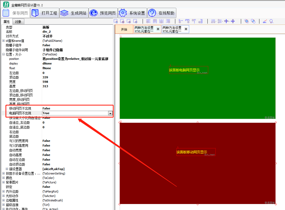The height and width of the screenshot is (210, 285).
Task: Click the equal-width vertical bars icon
Action: [213, 21]
